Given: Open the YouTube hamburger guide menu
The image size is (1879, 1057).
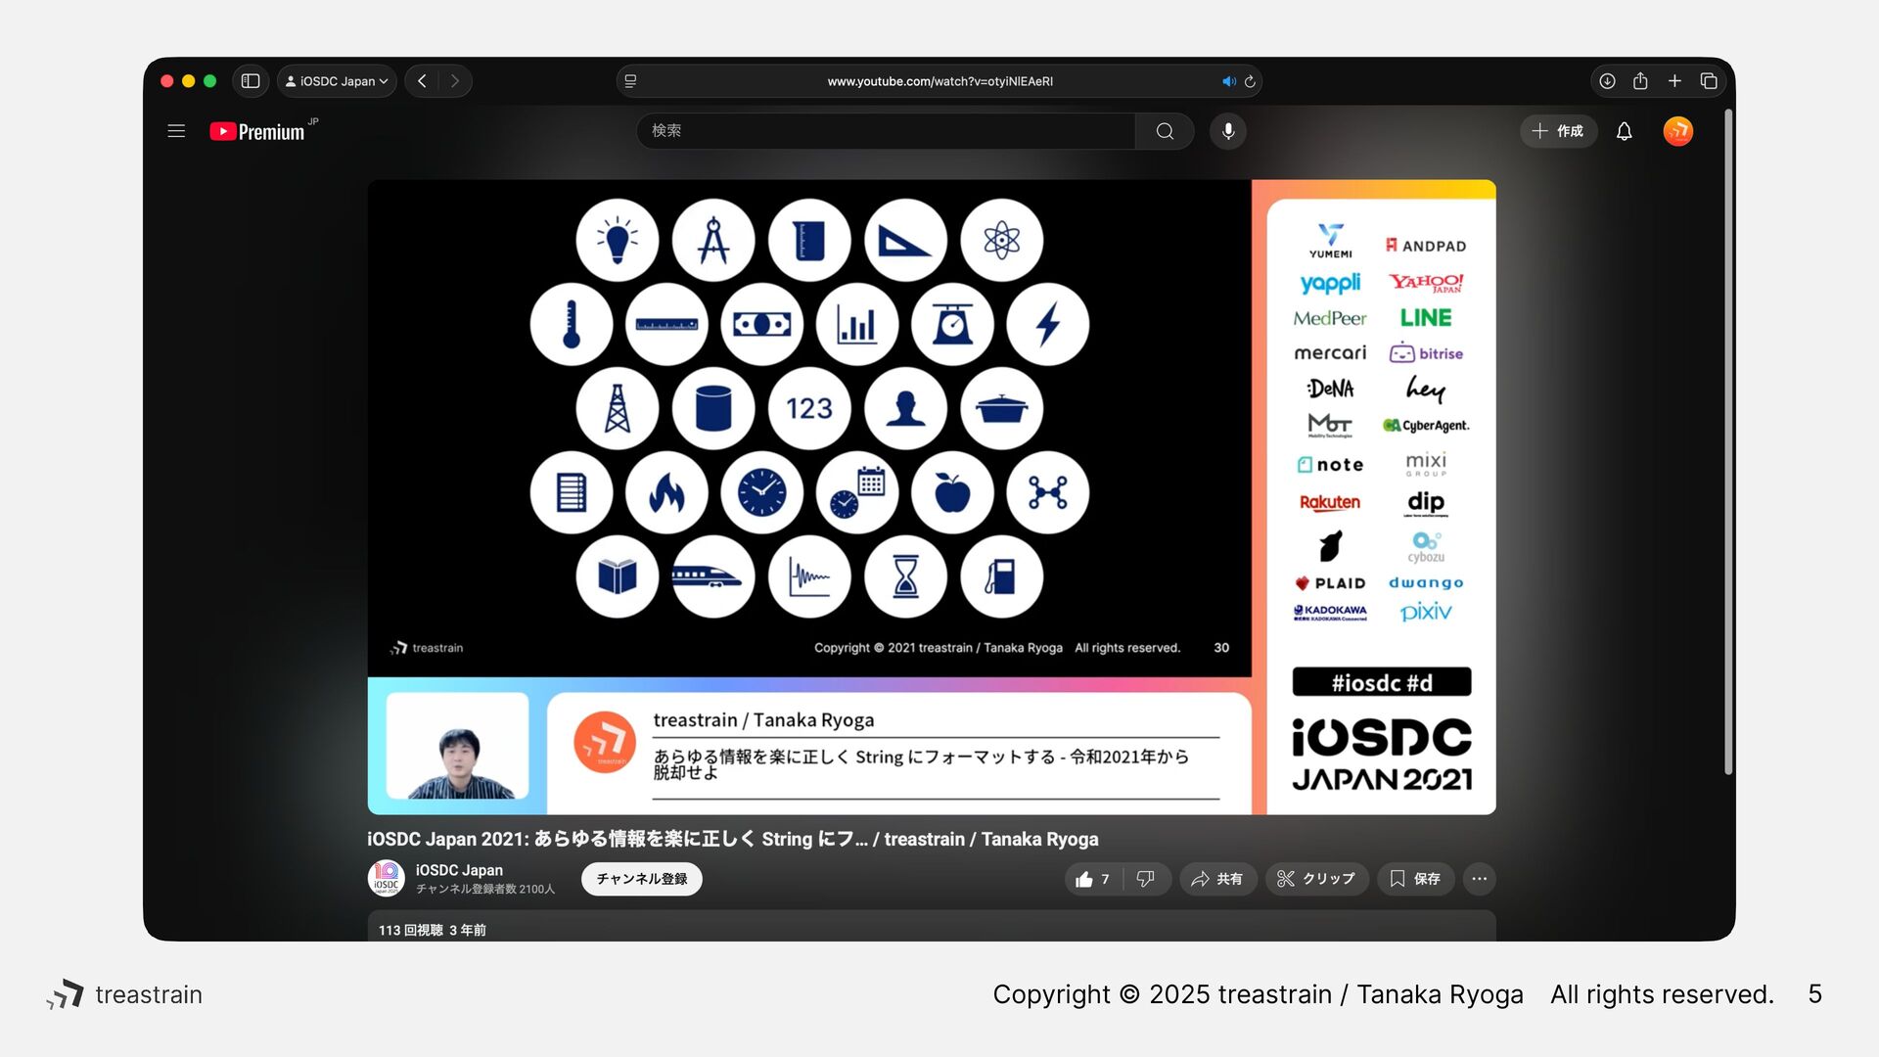Looking at the screenshot, I should click(x=176, y=131).
